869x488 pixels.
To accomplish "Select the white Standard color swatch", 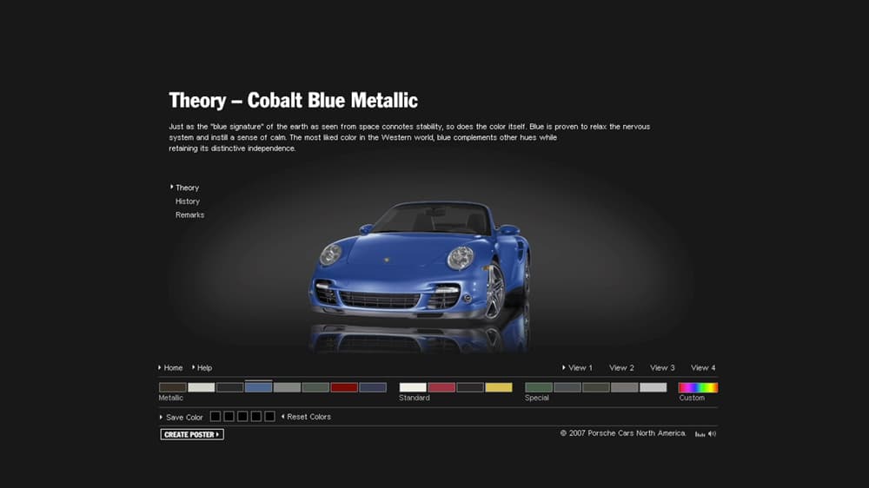I will pyautogui.click(x=413, y=387).
